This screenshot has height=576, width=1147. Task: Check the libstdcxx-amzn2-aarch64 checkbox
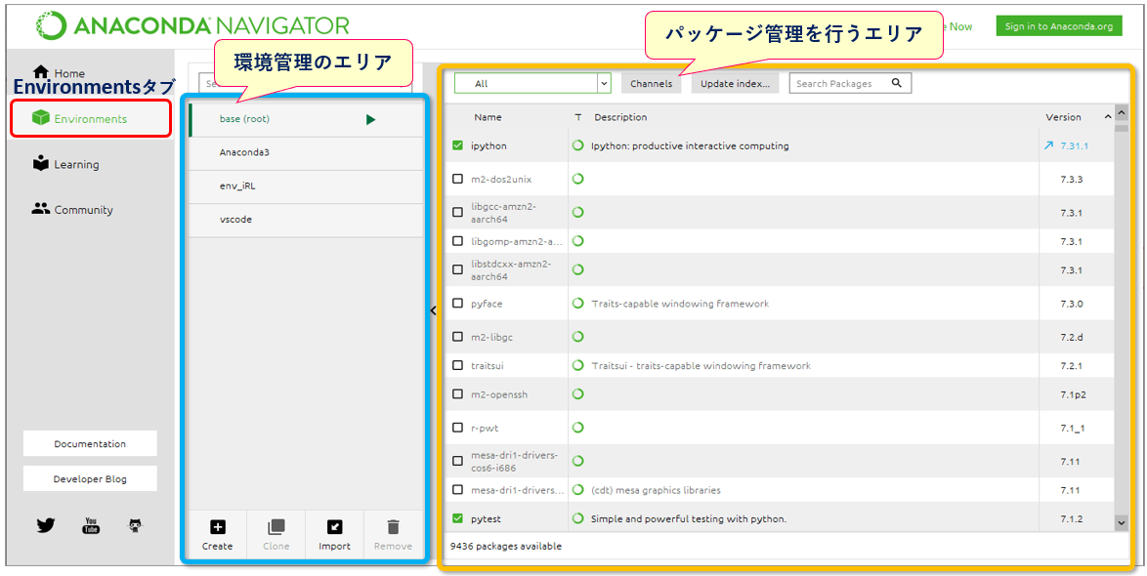pyautogui.click(x=458, y=269)
